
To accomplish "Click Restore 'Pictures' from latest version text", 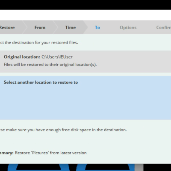I will coord(51,153).
